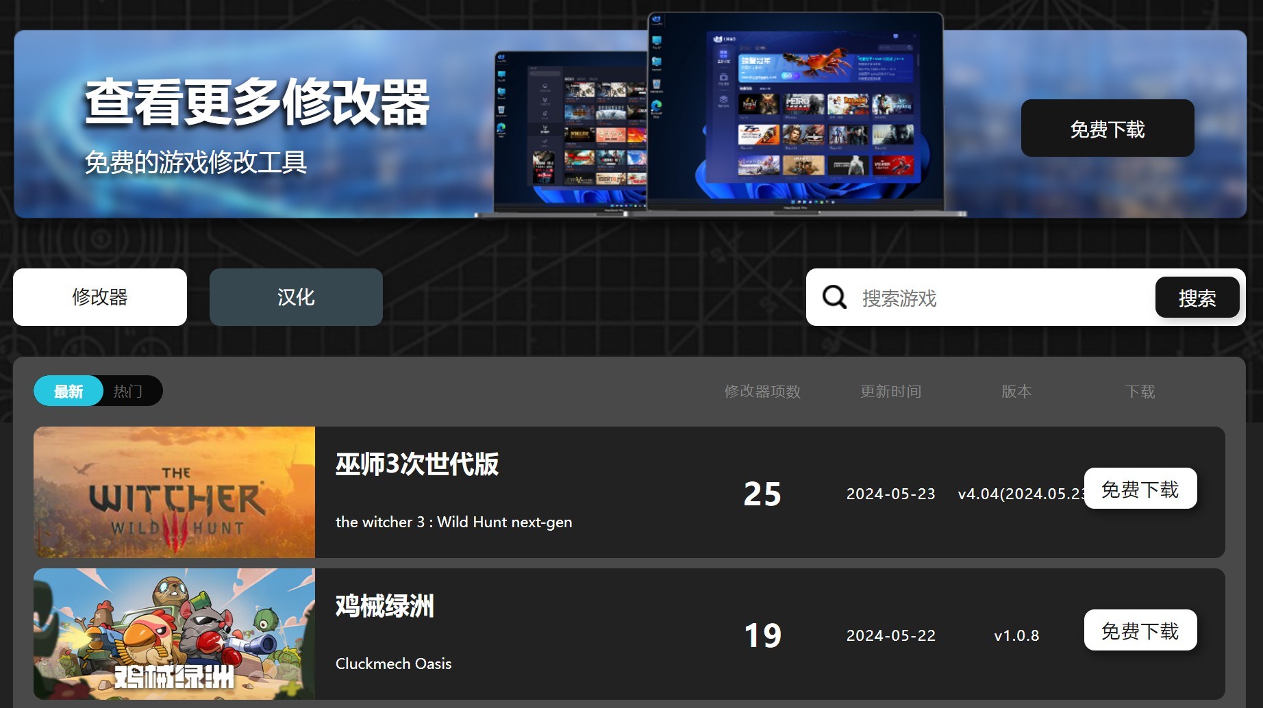
Task: Click the 免费的游戏修改工具 banner subtitle
Action: click(x=196, y=162)
